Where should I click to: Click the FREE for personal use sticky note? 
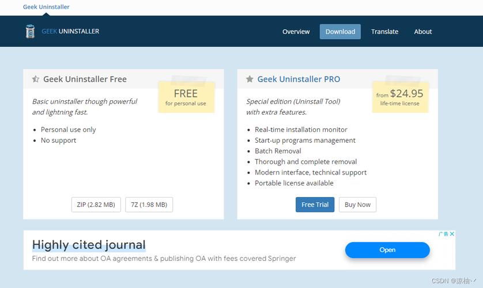pos(186,97)
